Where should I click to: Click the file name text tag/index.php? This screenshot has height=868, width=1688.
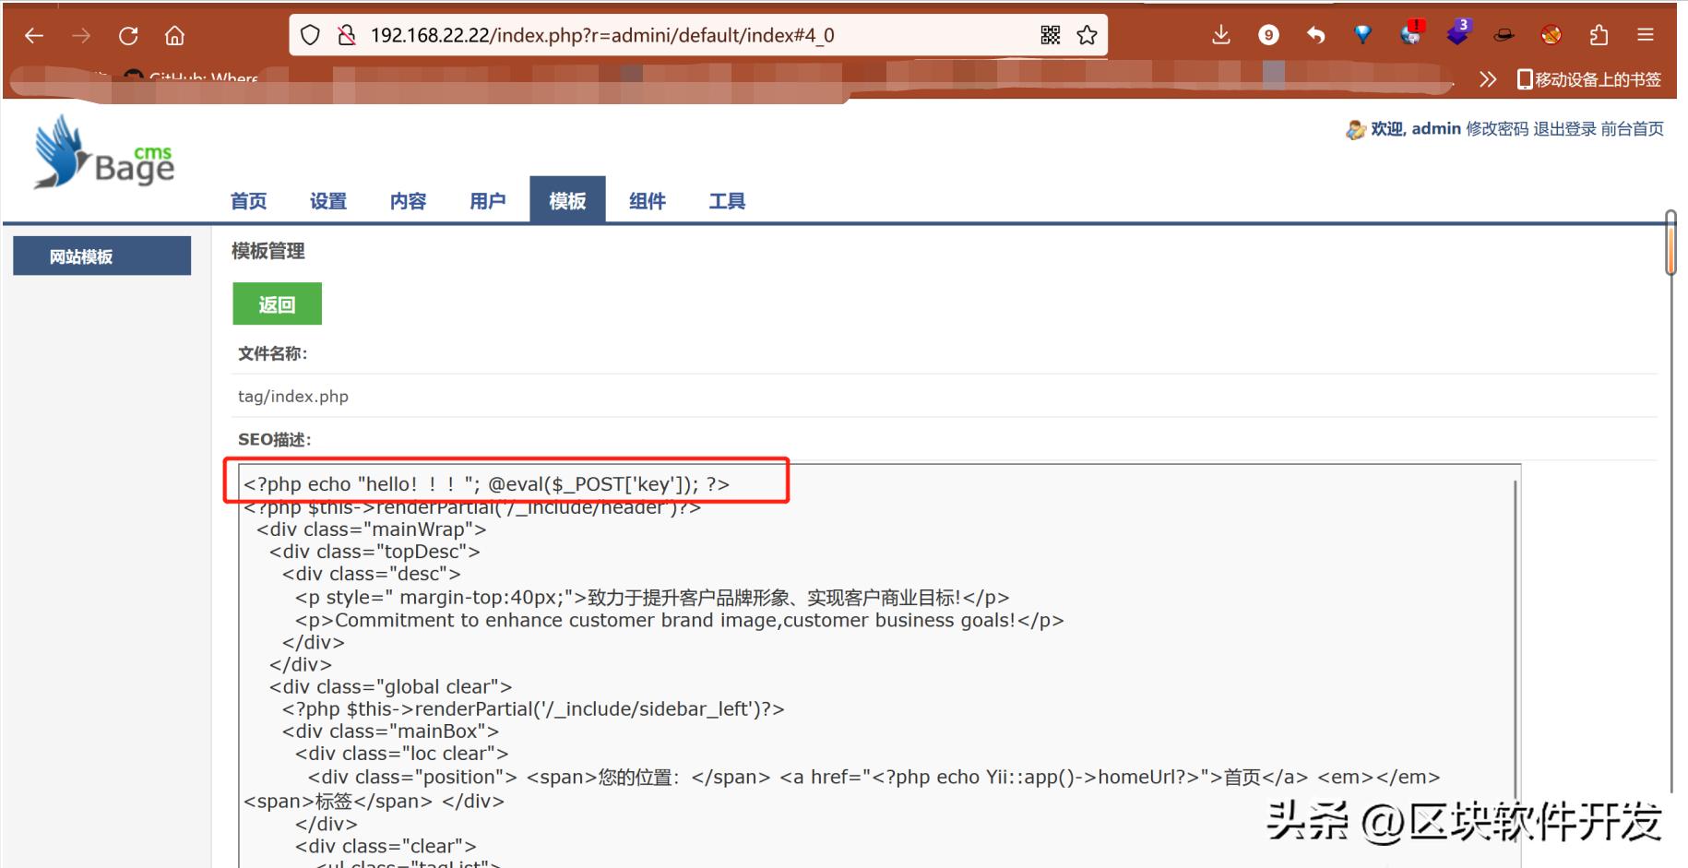(x=293, y=397)
